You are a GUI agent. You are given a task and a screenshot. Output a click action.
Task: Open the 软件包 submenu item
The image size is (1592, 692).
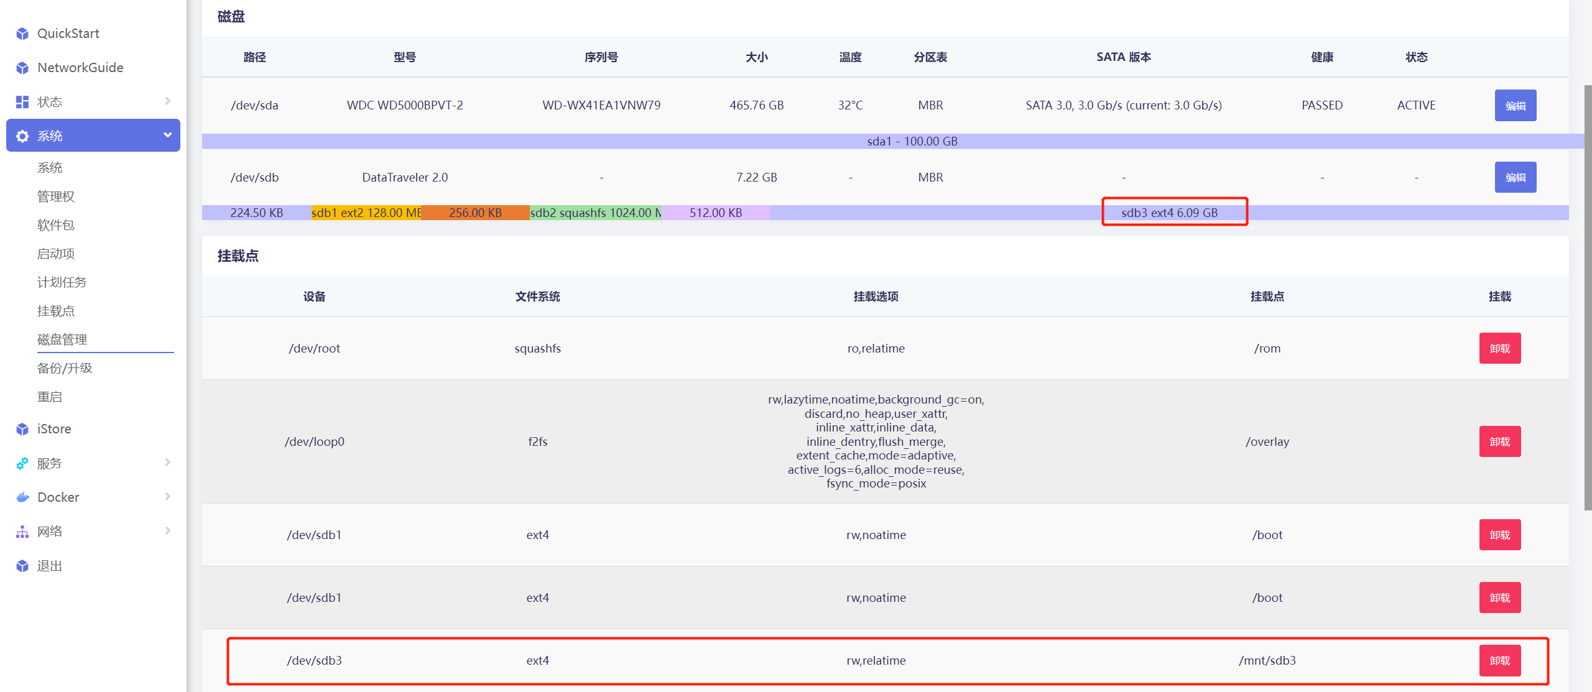56,225
